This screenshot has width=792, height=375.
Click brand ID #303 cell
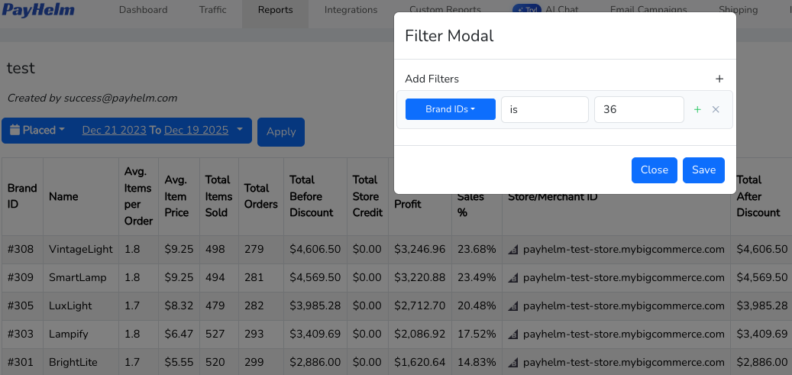coord(21,334)
